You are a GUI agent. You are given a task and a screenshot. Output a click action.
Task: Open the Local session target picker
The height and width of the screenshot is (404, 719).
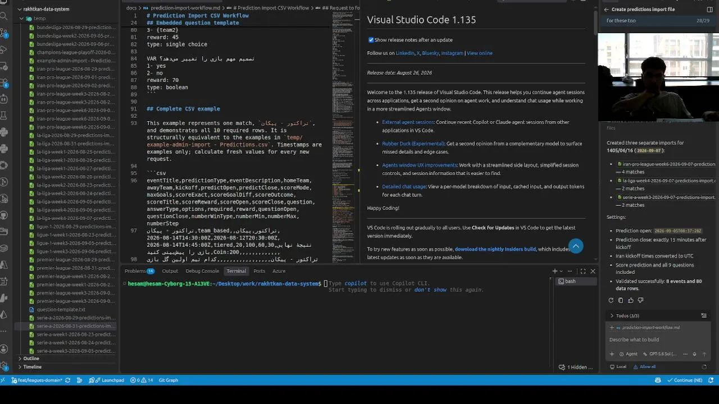(x=618, y=367)
